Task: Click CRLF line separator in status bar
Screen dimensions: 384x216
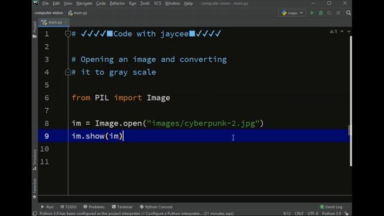Action: coord(299,214)
